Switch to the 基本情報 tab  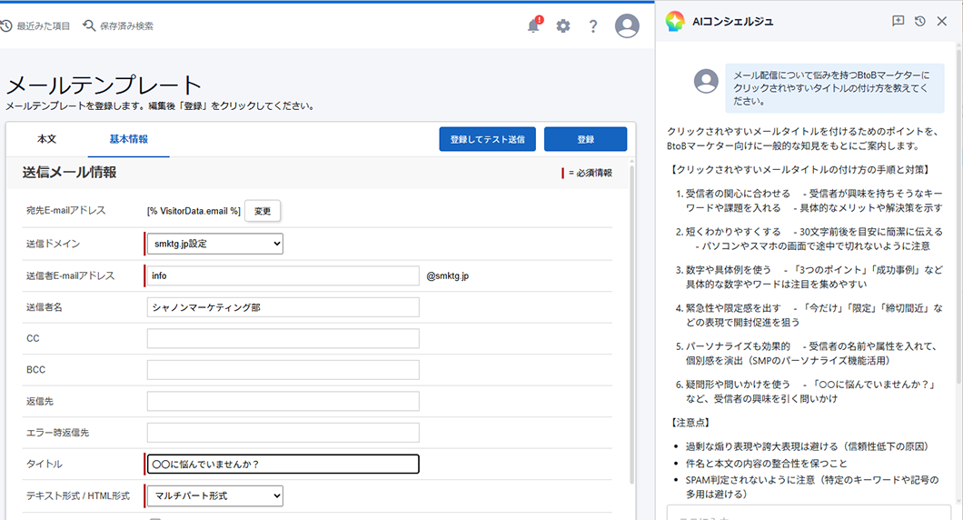tap(129, 139)
